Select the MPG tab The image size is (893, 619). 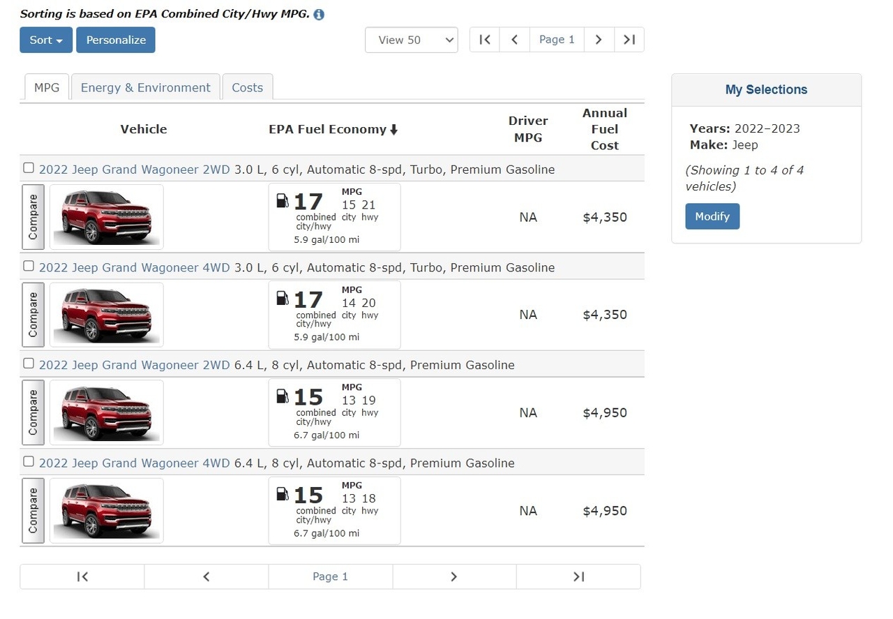tap(47, 87)
